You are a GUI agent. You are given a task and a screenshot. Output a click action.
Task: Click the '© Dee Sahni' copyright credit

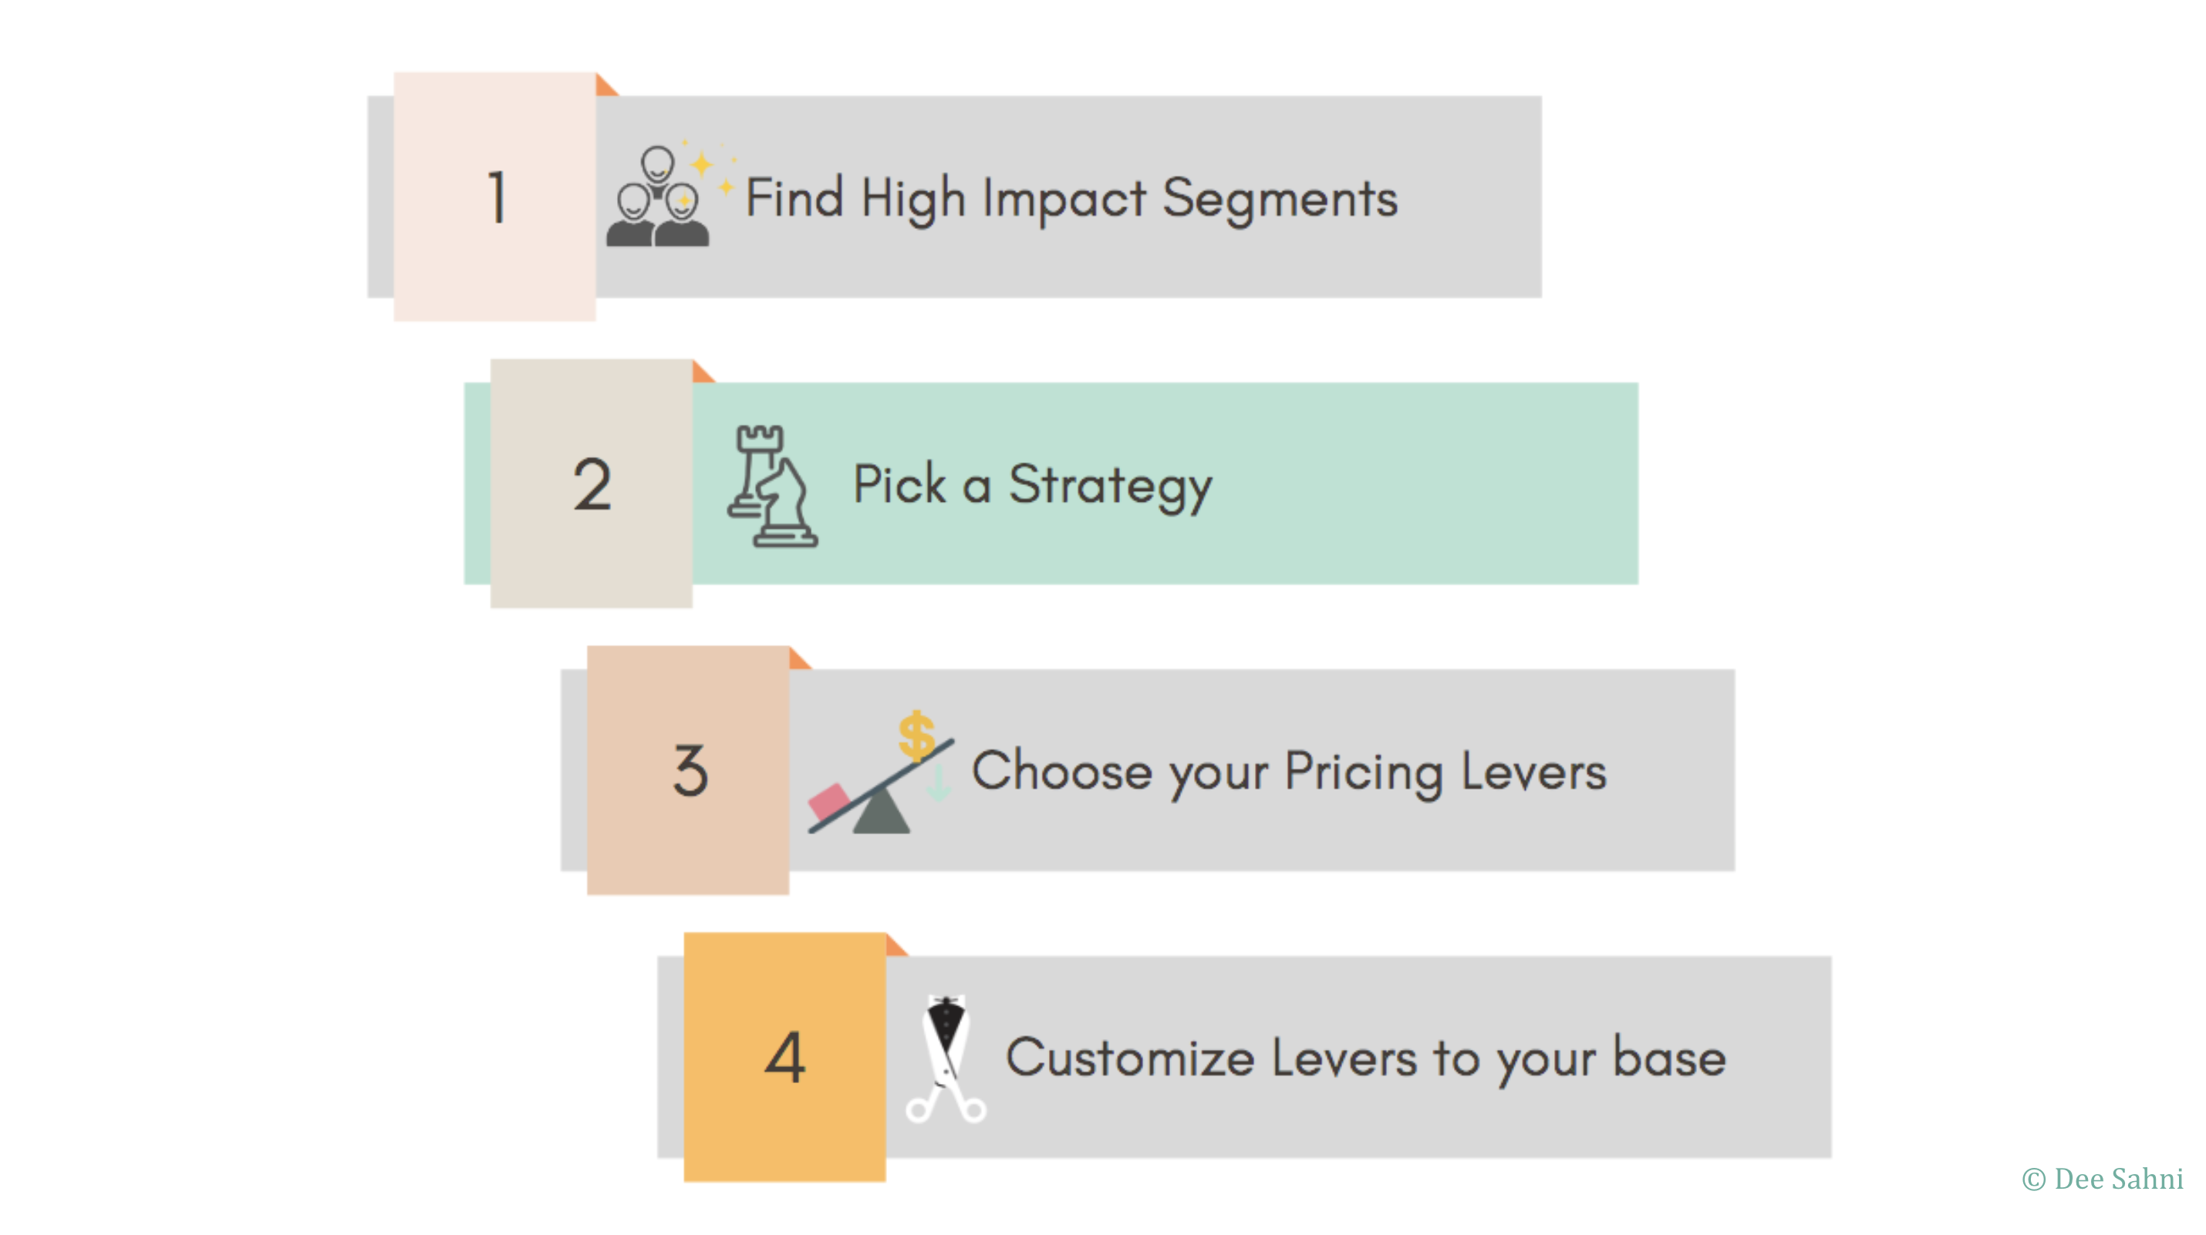(2103, 1179)
